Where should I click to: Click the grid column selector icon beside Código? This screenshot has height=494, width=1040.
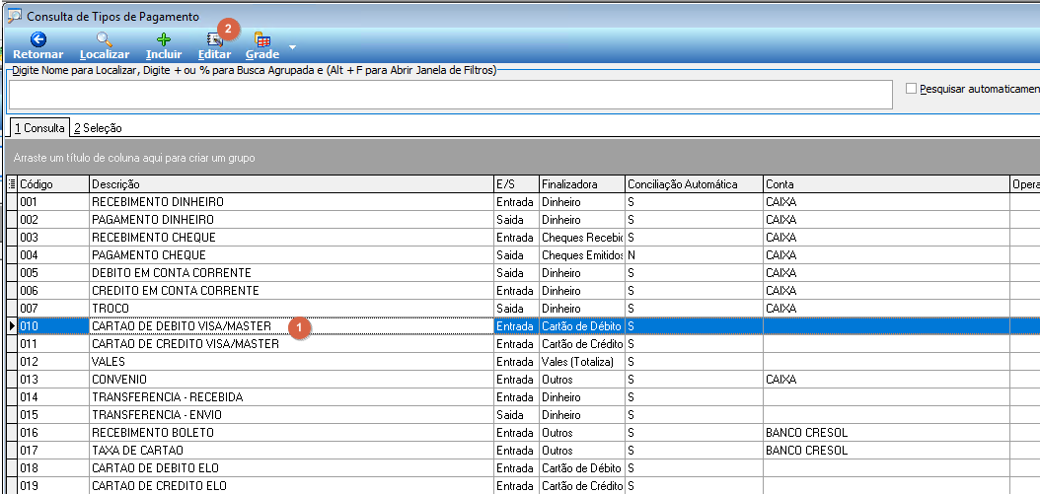11,184
